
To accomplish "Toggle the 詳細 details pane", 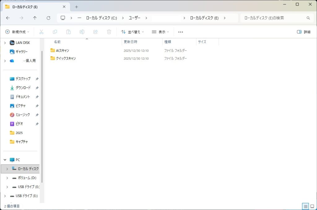I will tap(303, 32).
